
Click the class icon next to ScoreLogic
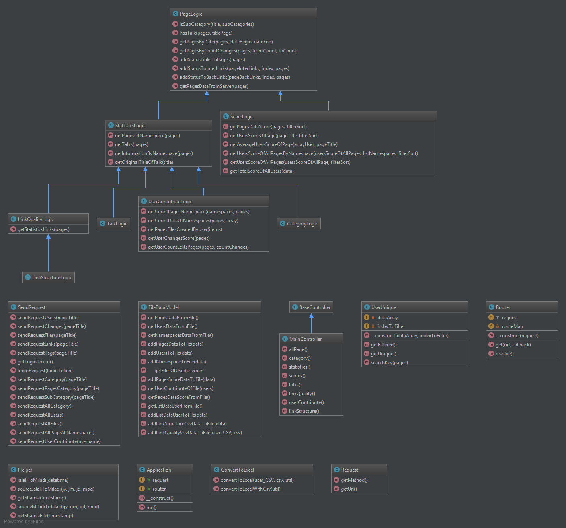pyautogui.click(x=226, y=116)
